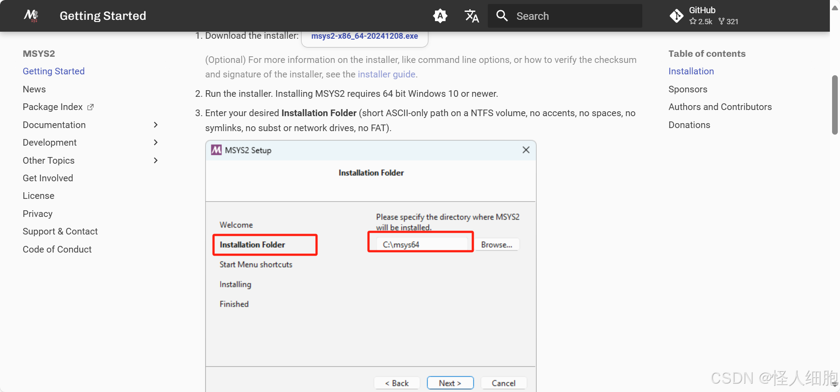The width and height of the screenshot is (840, 392).
Task: Click the GitHub fork count 321
Action: pos(729,21)
